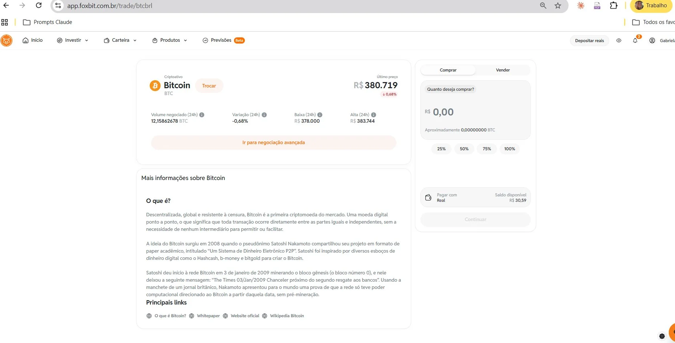Image resolution: width=675 pixels, height=343 pixels.
Task: Open the notifications bell icon
Action: [x=635, y=40]
